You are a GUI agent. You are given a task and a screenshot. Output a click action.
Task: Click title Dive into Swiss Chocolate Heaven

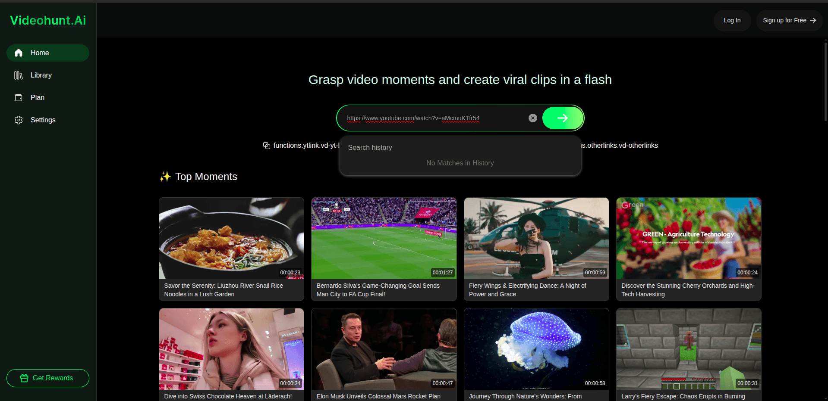click(x=228, y=396)
